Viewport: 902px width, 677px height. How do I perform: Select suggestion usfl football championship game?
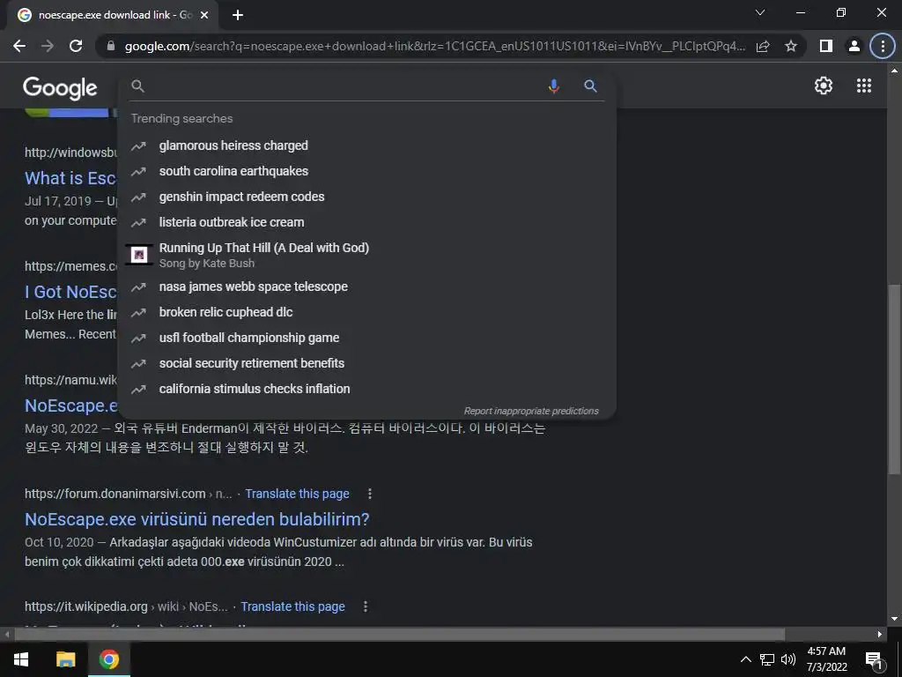pyautogui.click(x=366, y=338)
